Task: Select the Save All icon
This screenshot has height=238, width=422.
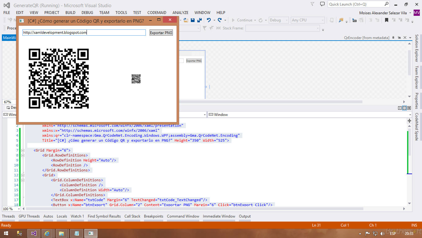Action: click(x=200, y=20)
